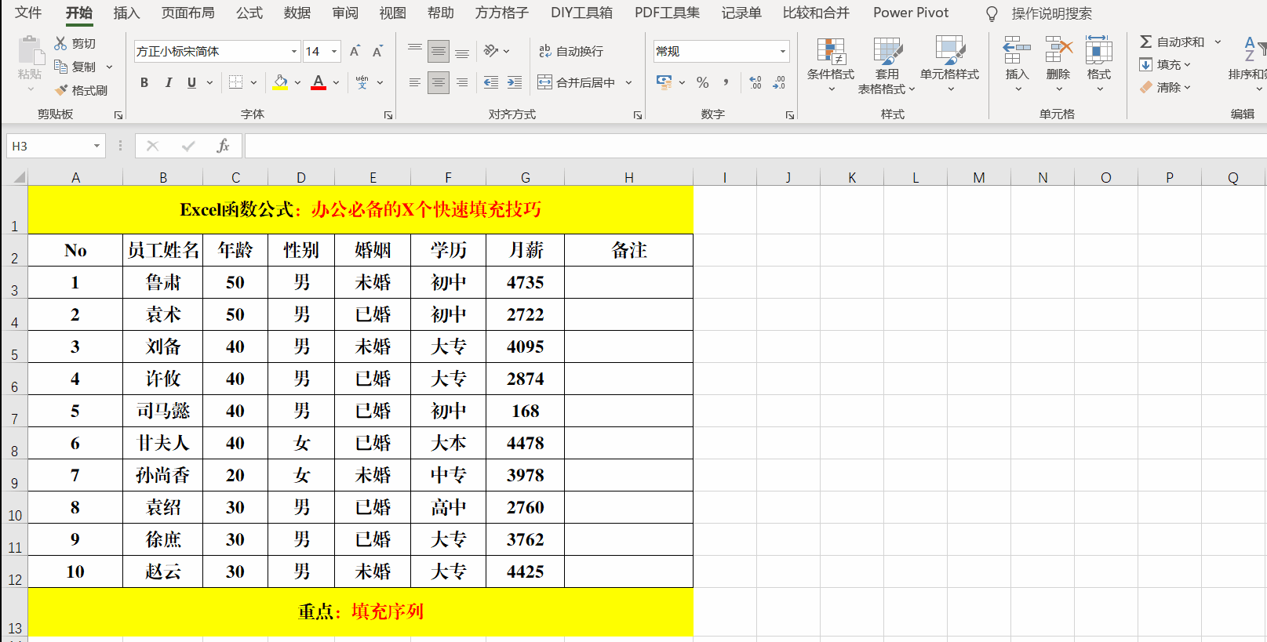Expand the font color dropdown arrow
The height and width of the screenshot is (642, 1267).
[x=337, y=82]
